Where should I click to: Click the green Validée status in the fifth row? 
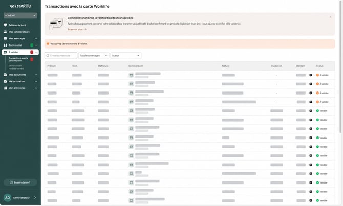[x=322, y=111]
